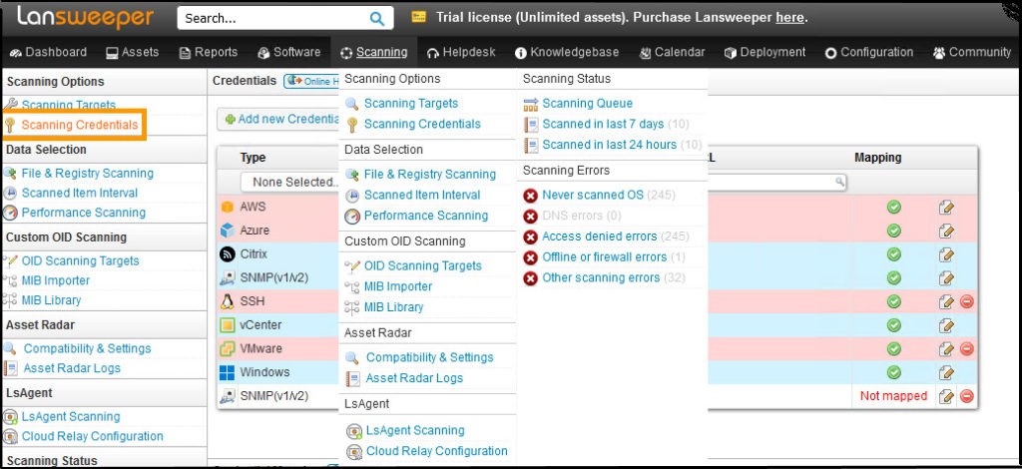Click the gauge icon beside sidebar Performance Scanning
Image resolution: width=1022 pixels, height=469 pixels.
10,213
